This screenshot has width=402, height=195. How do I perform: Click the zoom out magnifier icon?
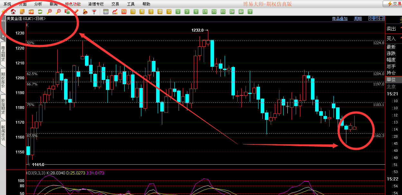pyautogui.click(x=58, y=12)
